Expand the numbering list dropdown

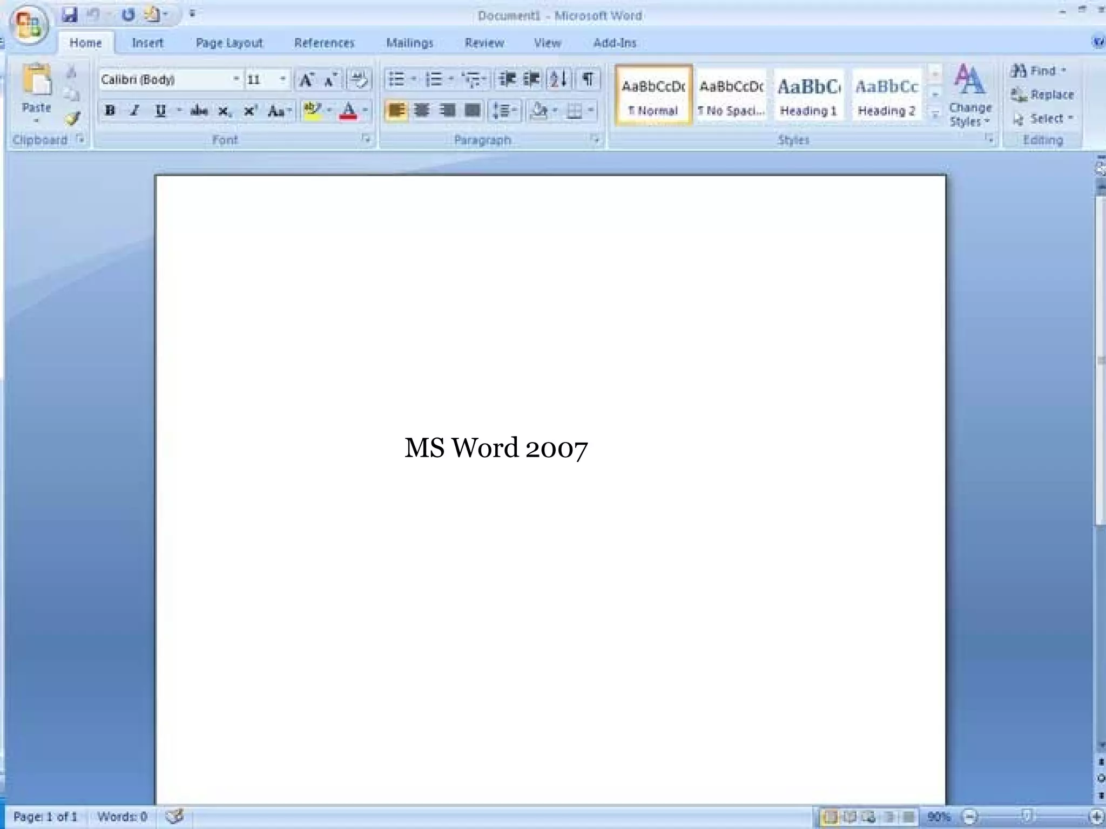coord(451,80)
